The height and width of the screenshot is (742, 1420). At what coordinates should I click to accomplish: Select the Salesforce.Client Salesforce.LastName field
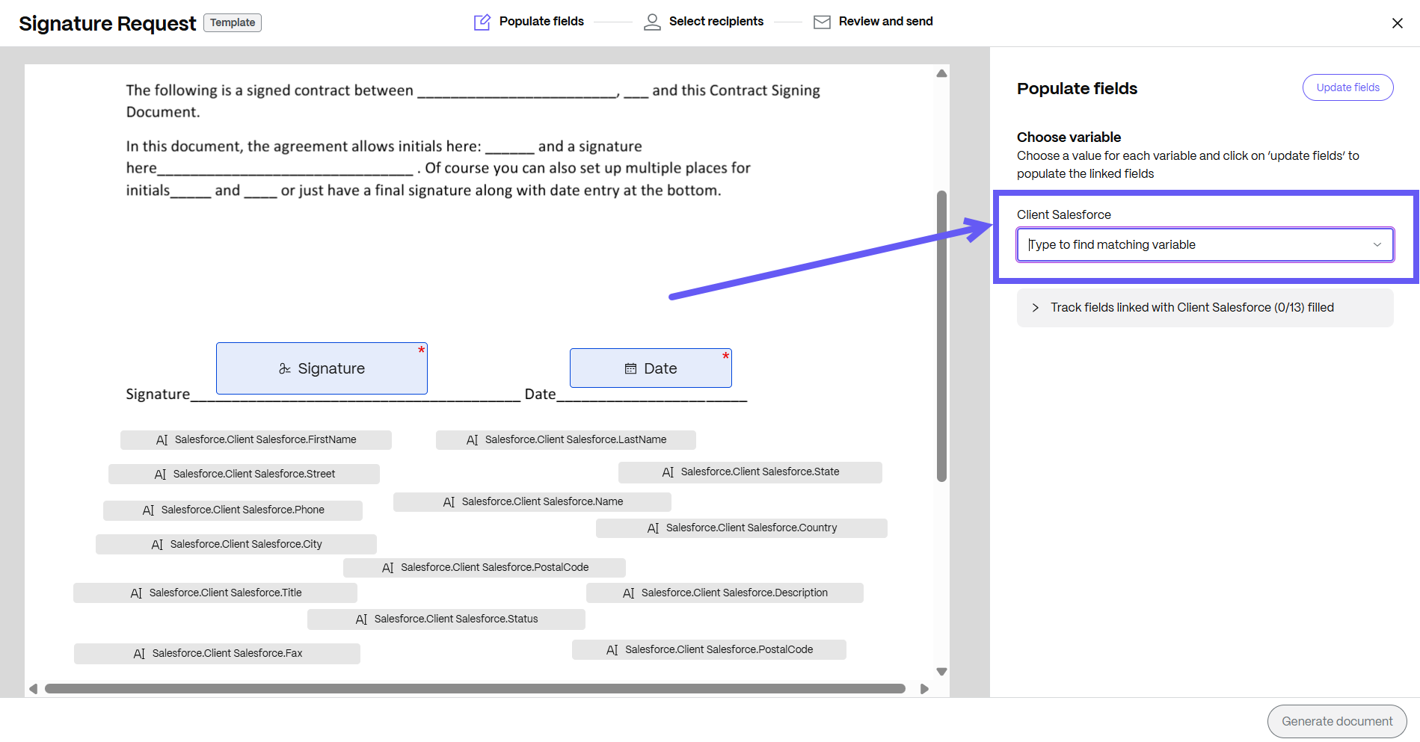[x=566, y=440]
